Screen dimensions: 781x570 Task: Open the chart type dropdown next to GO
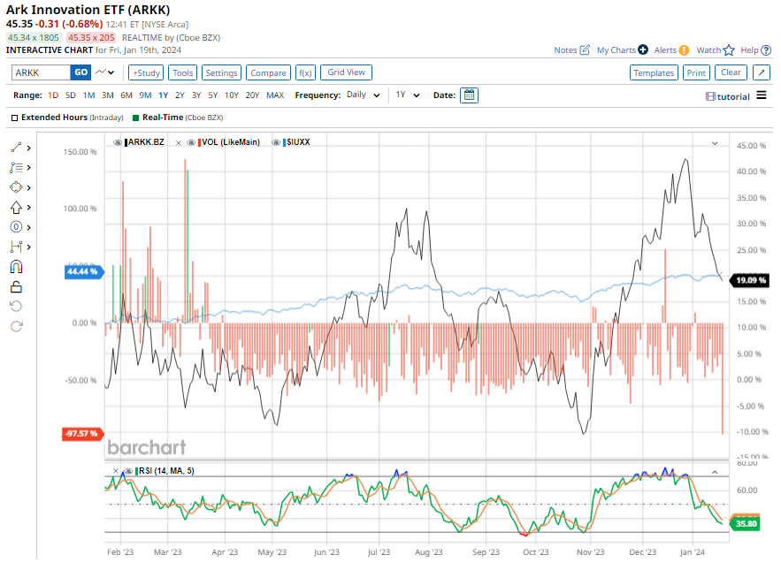(106, 72)
